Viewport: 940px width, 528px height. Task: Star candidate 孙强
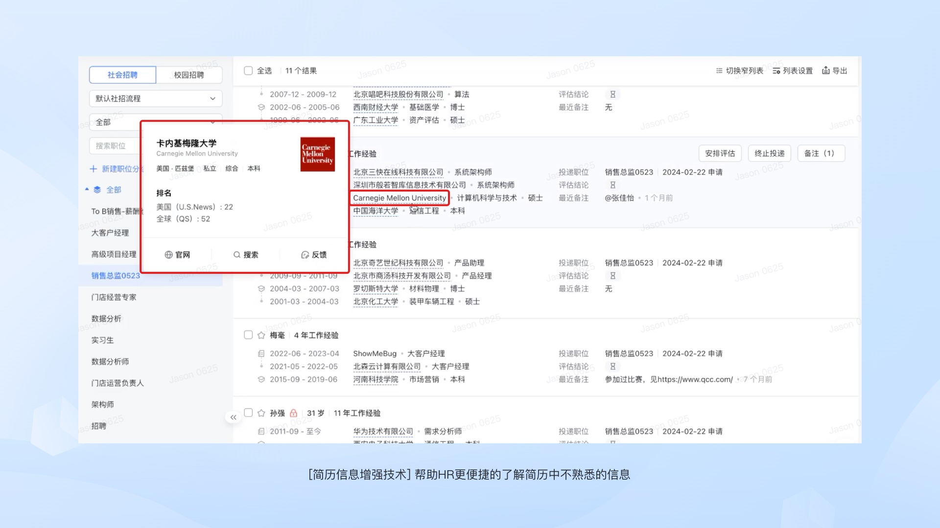click(261, 413)
